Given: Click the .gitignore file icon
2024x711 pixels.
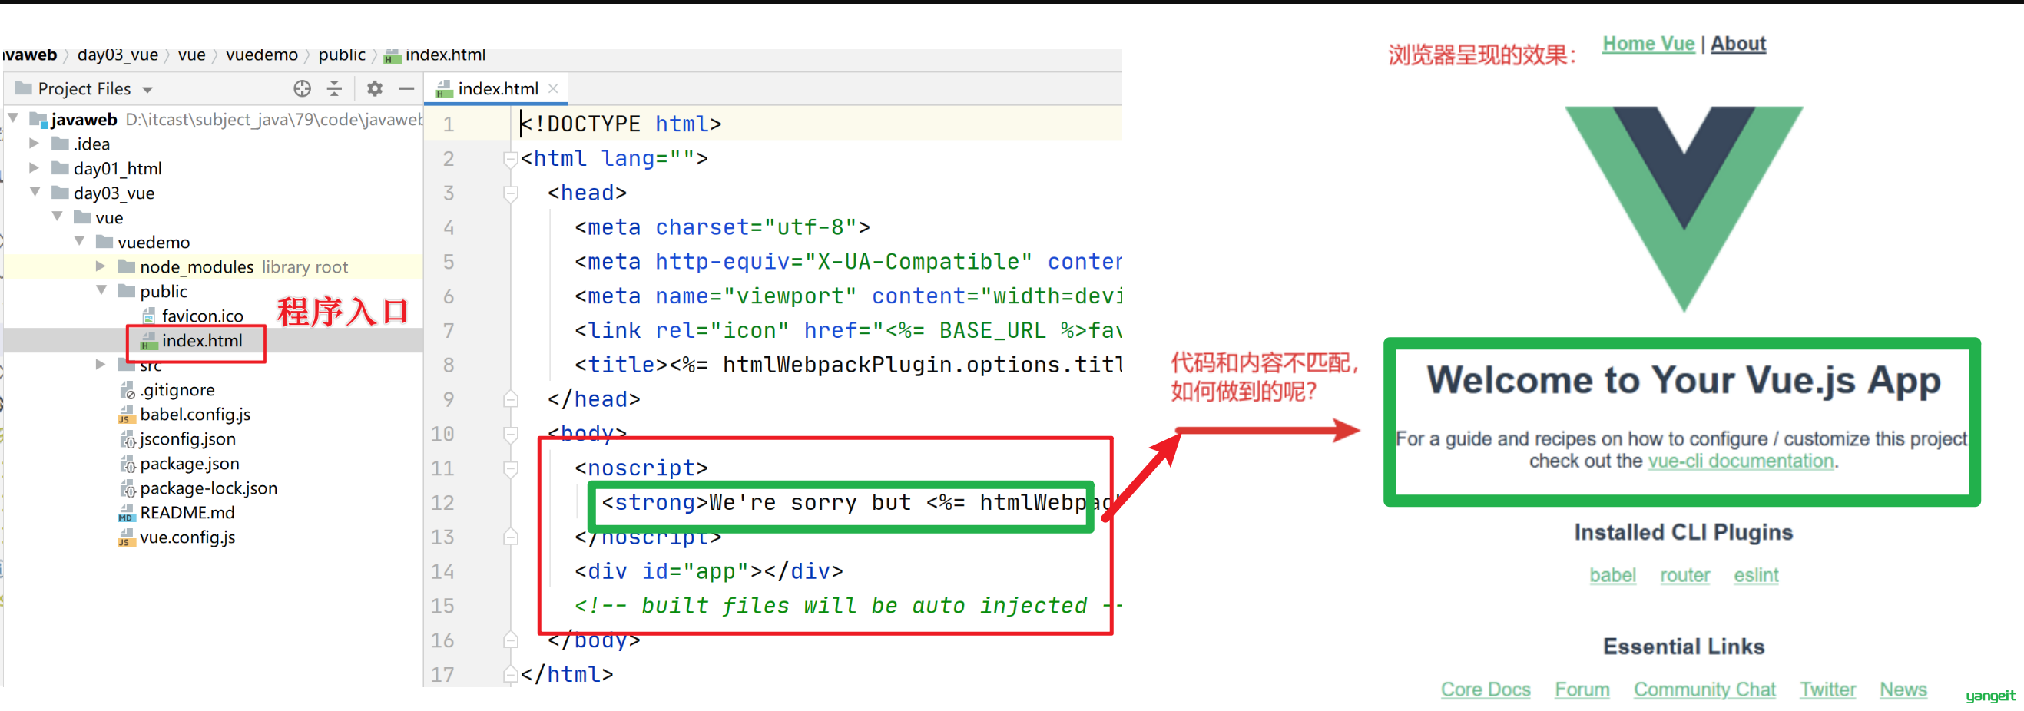Looking at the screenshot, I should tap(127, 390).
